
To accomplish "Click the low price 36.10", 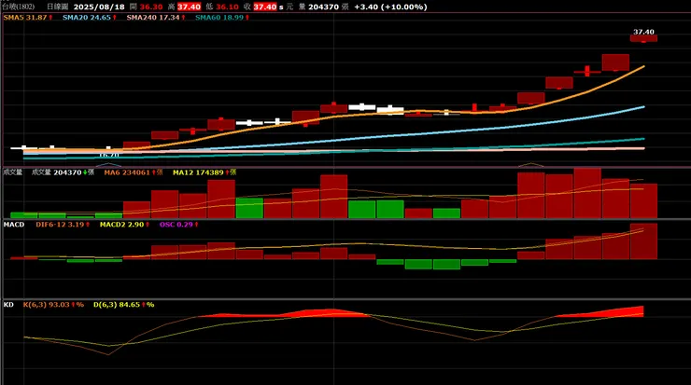I will point(227,7).
